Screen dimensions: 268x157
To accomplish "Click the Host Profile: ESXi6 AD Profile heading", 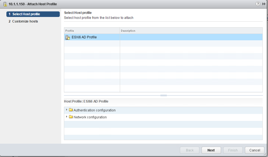I will coord(86,101).
